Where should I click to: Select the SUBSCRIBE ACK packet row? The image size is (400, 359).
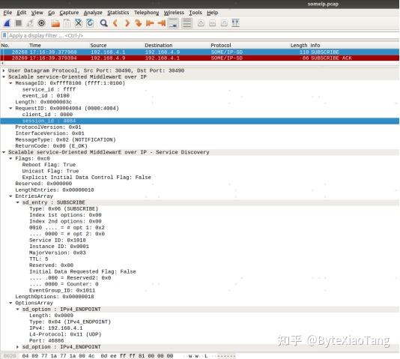click(200, 58)
